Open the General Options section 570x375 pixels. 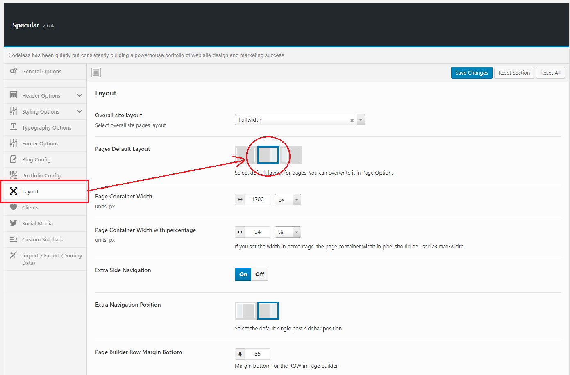pyautogui.click(x=45, y=71)
